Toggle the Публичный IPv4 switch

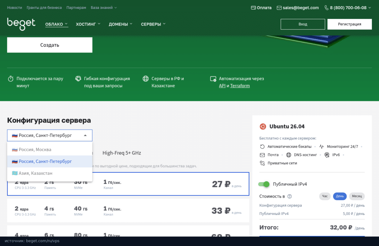click(x=264, y=184)
